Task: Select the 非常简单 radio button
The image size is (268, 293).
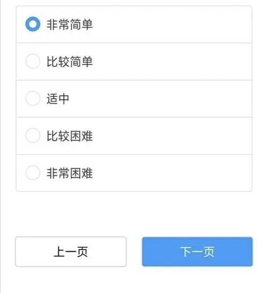Action: point(33,24)
